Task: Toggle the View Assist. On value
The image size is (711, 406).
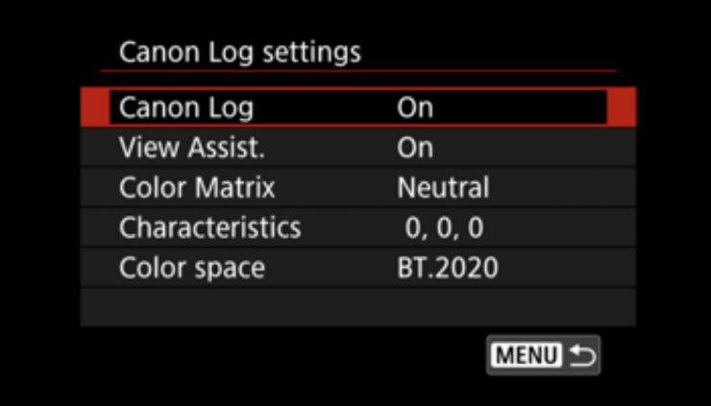Action: point(415,148)
